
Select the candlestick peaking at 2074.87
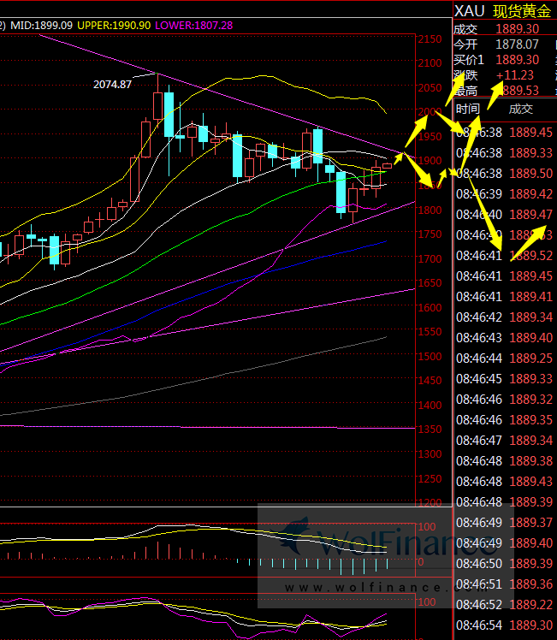(157, 101)
